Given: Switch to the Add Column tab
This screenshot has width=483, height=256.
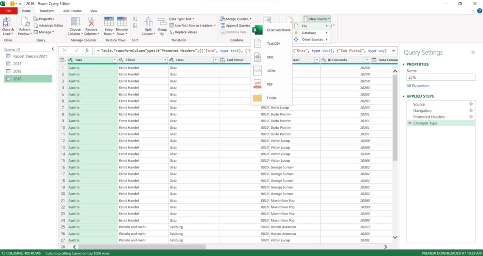Looking at the screenshot, I should click(x=72, y=11).
